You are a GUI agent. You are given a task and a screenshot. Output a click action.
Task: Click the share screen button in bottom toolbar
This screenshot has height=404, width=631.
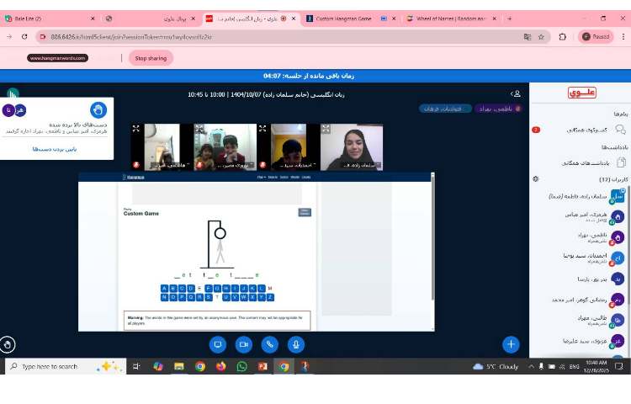click(218, 344)
